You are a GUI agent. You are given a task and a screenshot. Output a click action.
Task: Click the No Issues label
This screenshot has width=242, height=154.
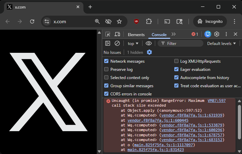(112, 52)
